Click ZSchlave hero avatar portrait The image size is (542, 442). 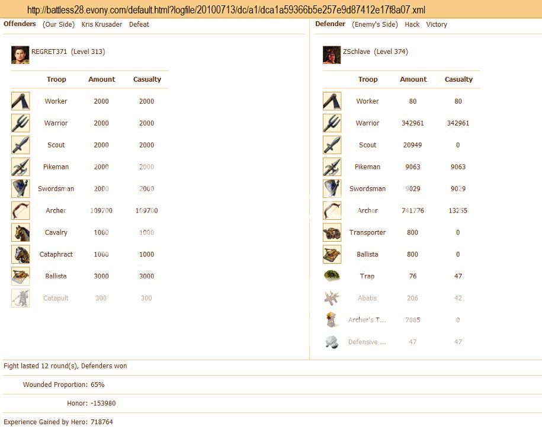(x=332, y=55)
